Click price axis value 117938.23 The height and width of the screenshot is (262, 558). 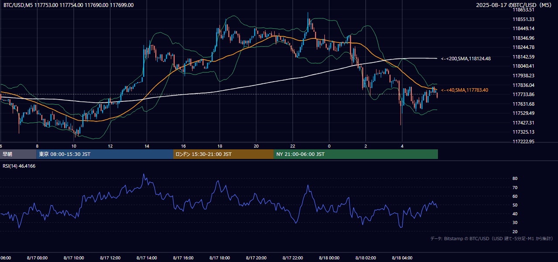[x=524, y=76]
